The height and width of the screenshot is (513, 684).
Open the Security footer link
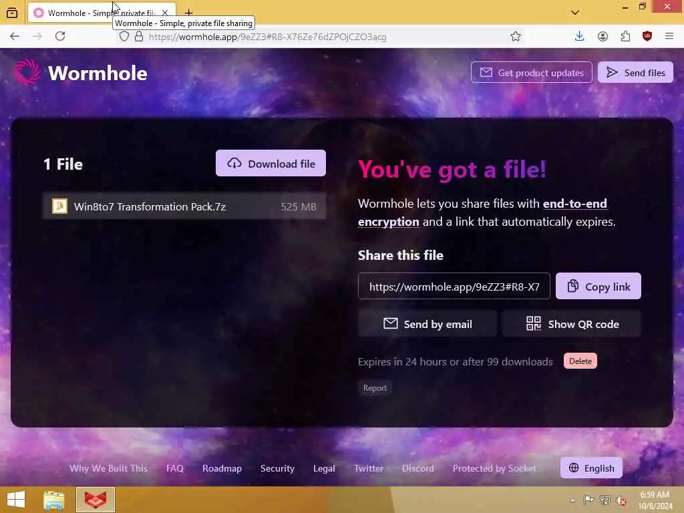277,468
